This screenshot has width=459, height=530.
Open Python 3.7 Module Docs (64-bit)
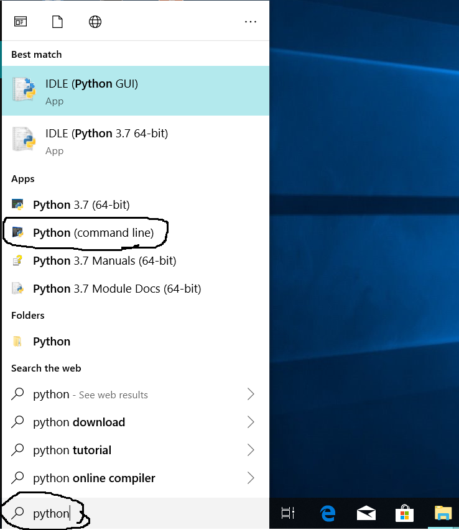136,289
